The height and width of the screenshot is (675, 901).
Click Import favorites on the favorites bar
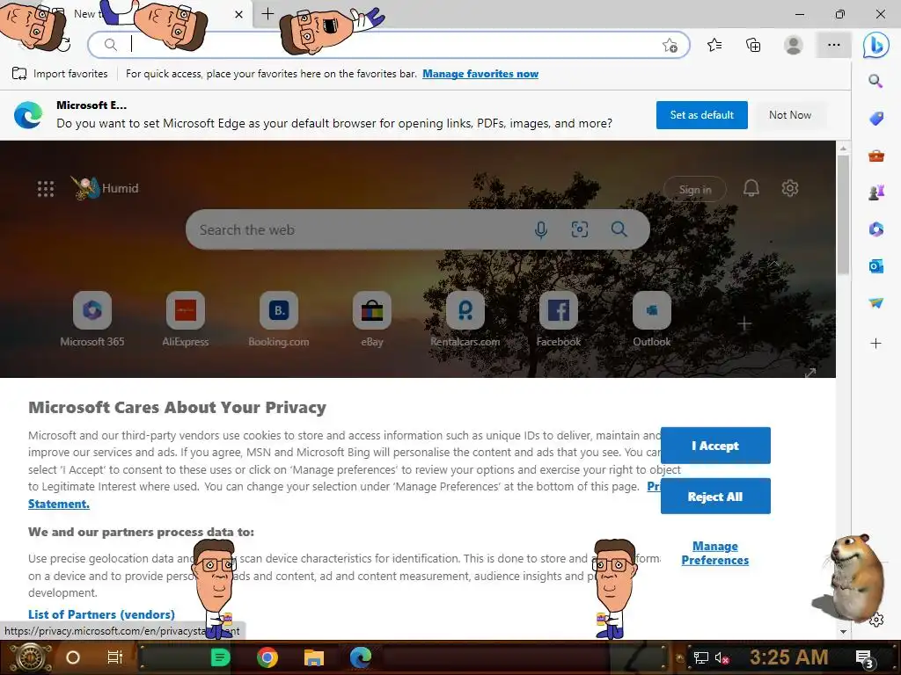60,74
